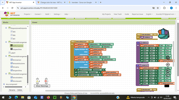The height and width of the screenshot is (100, 179).
Task: Collapse the DisposizioneOrizzontale tree node
Action: pos(6,28)
